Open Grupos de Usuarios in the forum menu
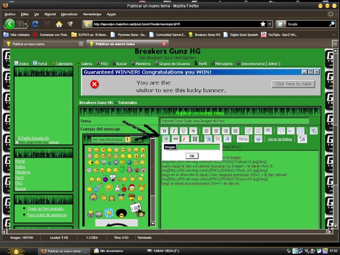The height and width of the screenshot is (255, 340). 173,63
